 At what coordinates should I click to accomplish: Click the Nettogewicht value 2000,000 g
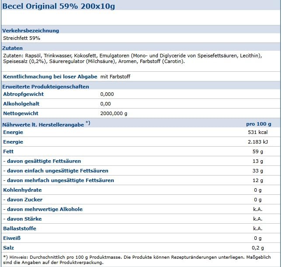(x=114, y=113)
